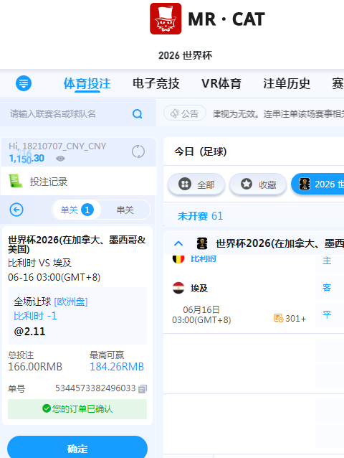Screen dimensions: 344x458
Task: Click the orange 301+ markets icon
Action: point(278,318)
